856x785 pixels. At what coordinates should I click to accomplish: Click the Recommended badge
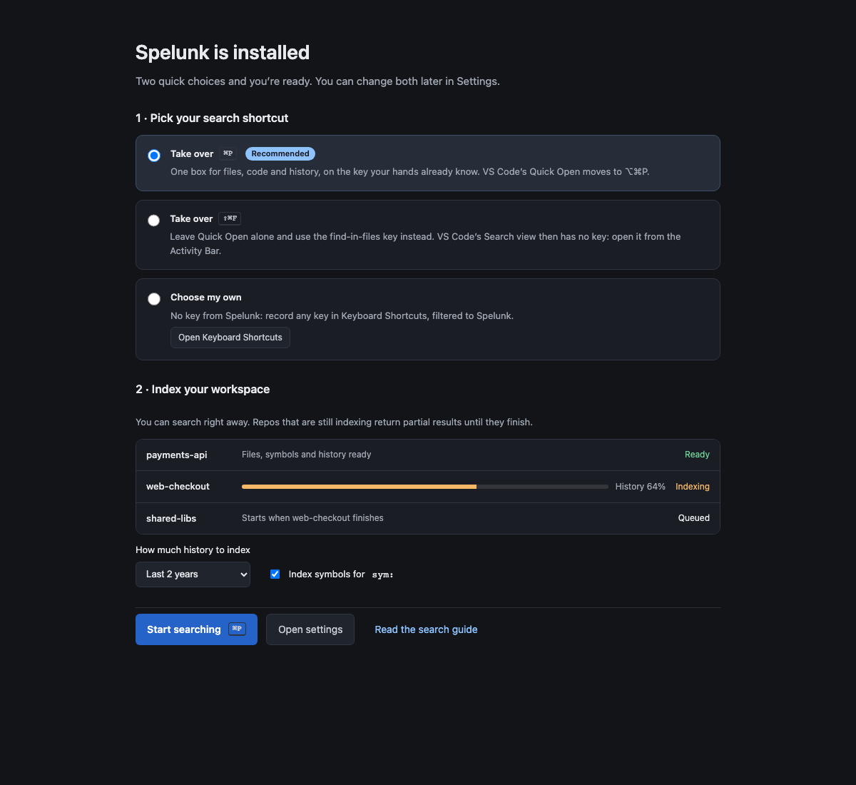coord(280,153)
